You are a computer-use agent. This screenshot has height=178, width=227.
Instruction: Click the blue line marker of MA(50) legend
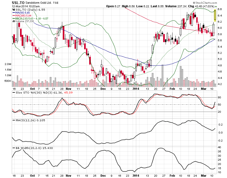(x=14, y=13)
